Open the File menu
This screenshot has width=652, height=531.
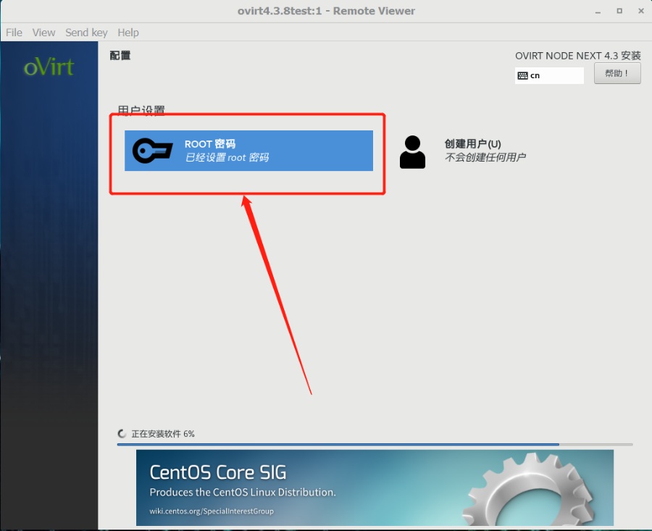[x=14, y=33]
